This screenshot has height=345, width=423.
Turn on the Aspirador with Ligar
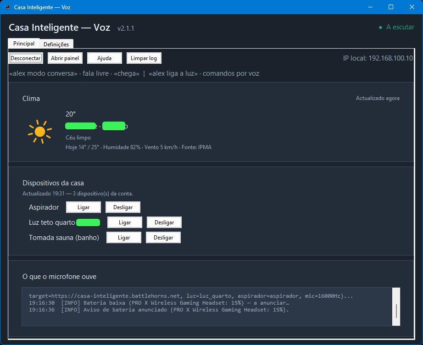83,207
